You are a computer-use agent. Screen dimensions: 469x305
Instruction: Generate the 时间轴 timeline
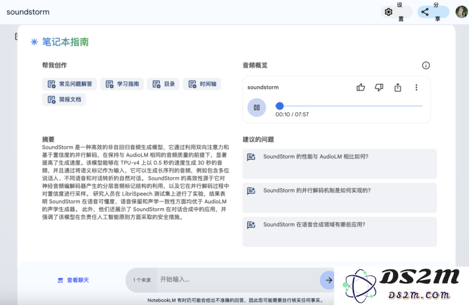coord(202,84)
